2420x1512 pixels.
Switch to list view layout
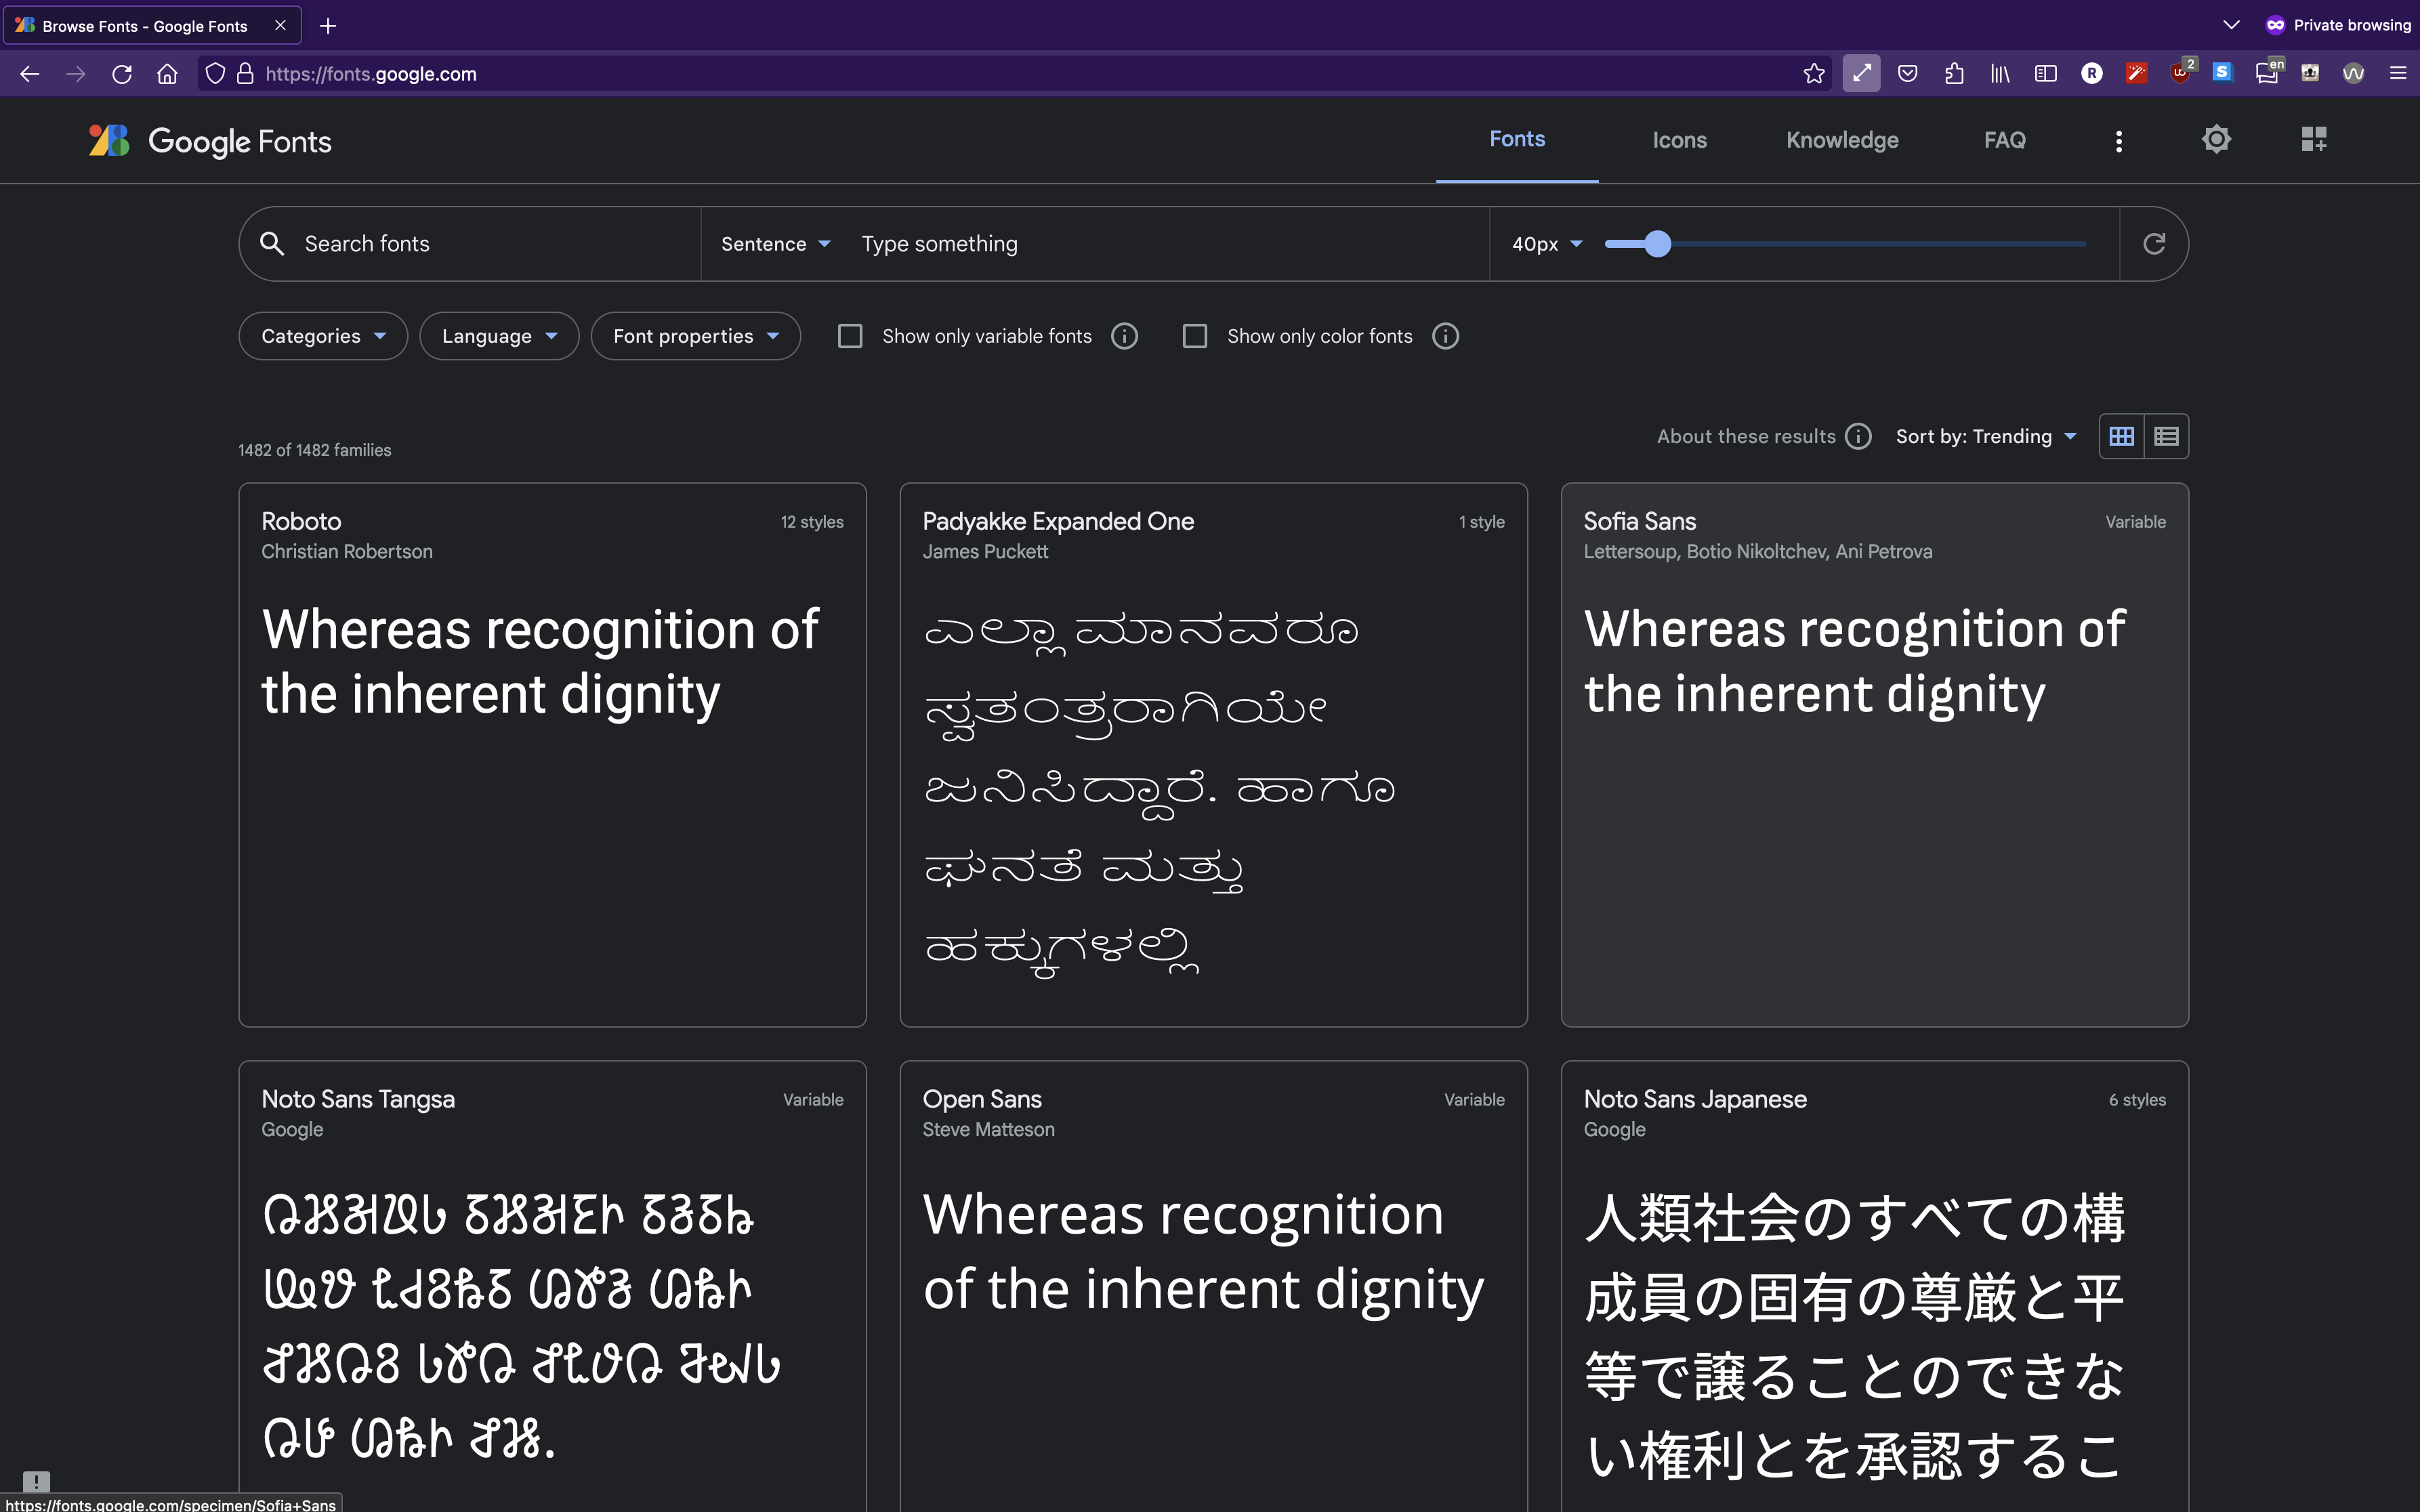coord(2166,436)
